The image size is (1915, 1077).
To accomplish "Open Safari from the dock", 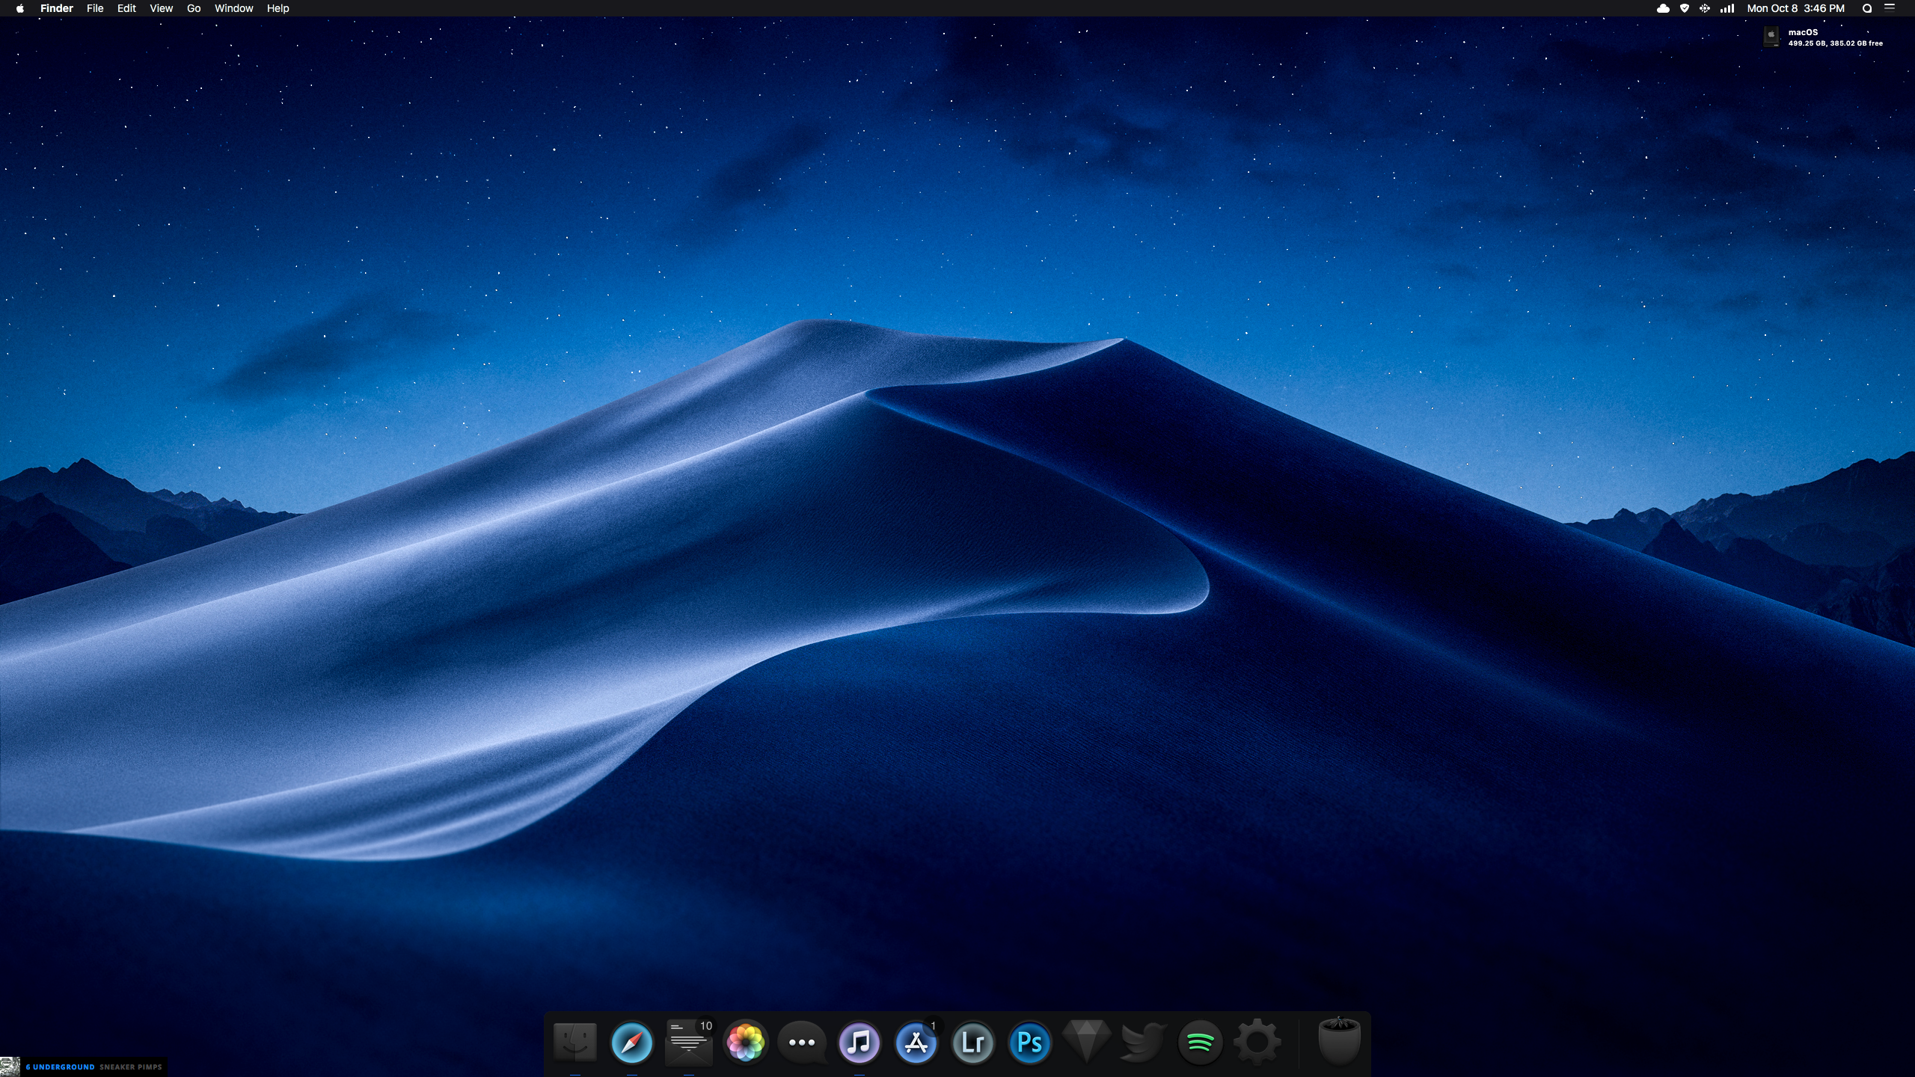I will [x=631, y=1042].
